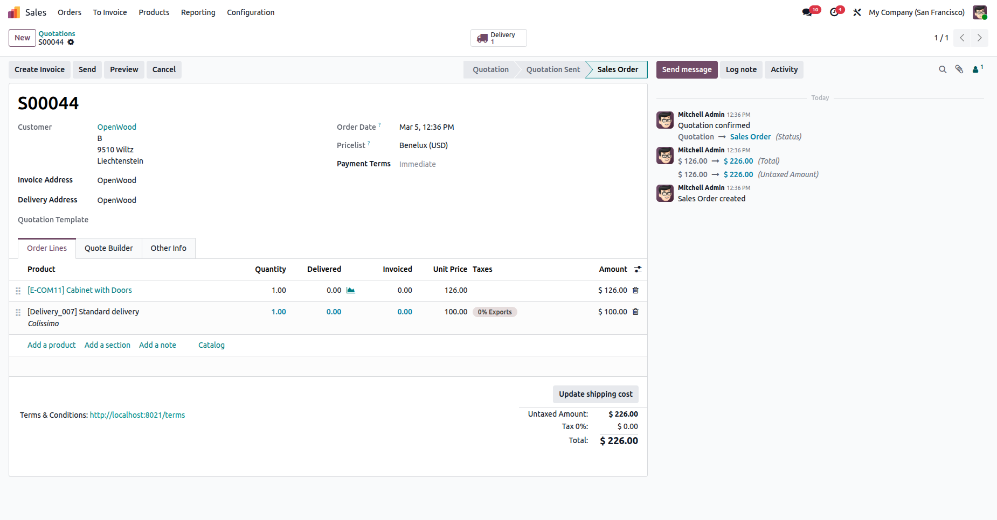Open the debug tools icon

pyautogui.click(x=857, y=12)
